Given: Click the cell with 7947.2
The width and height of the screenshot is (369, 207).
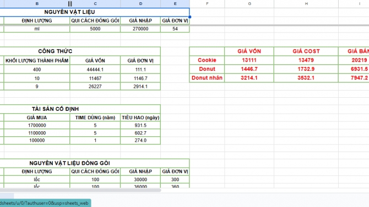Looking at the screenshot, I should point(354,78).
